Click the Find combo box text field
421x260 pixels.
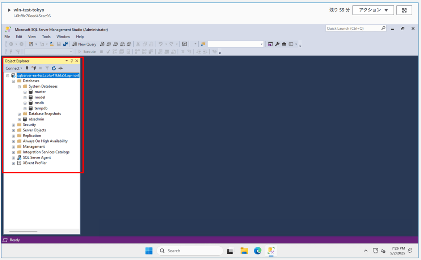(x=233, y=44)
